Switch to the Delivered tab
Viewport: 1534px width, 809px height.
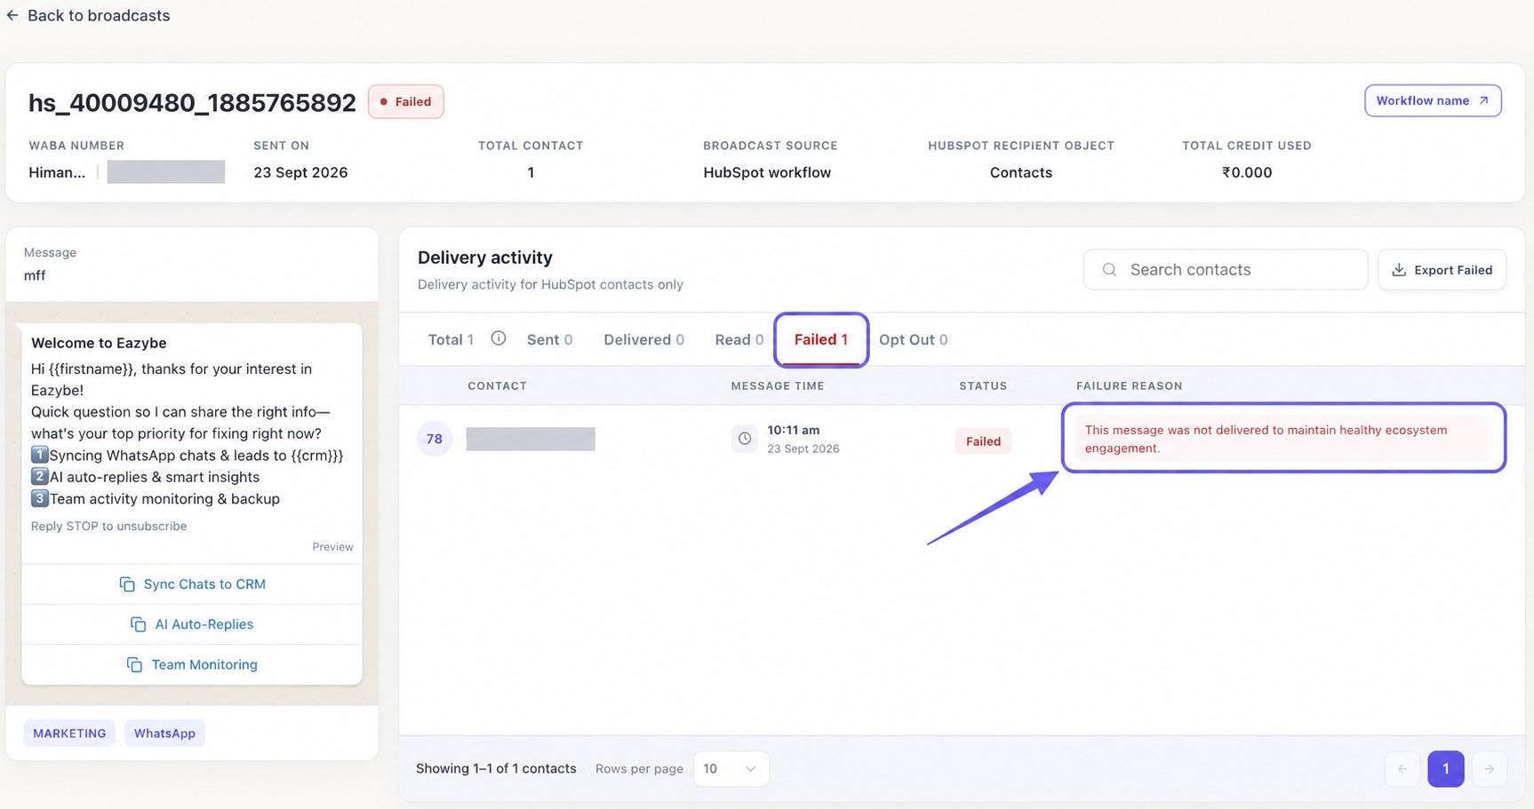click(x=643, y=339)
